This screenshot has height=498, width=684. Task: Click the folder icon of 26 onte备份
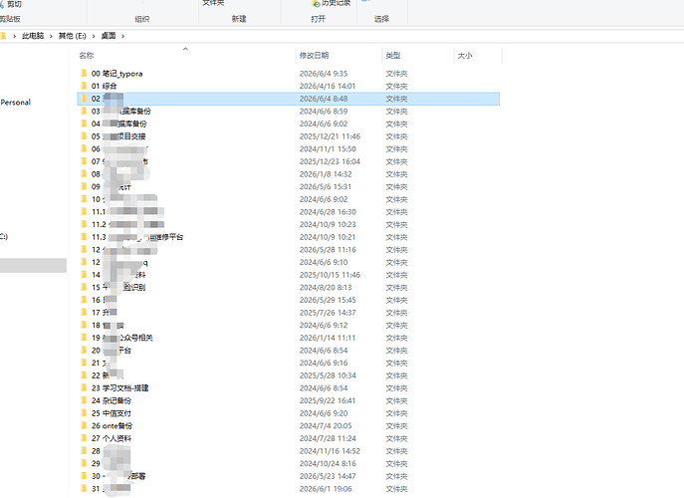(84, 425)
